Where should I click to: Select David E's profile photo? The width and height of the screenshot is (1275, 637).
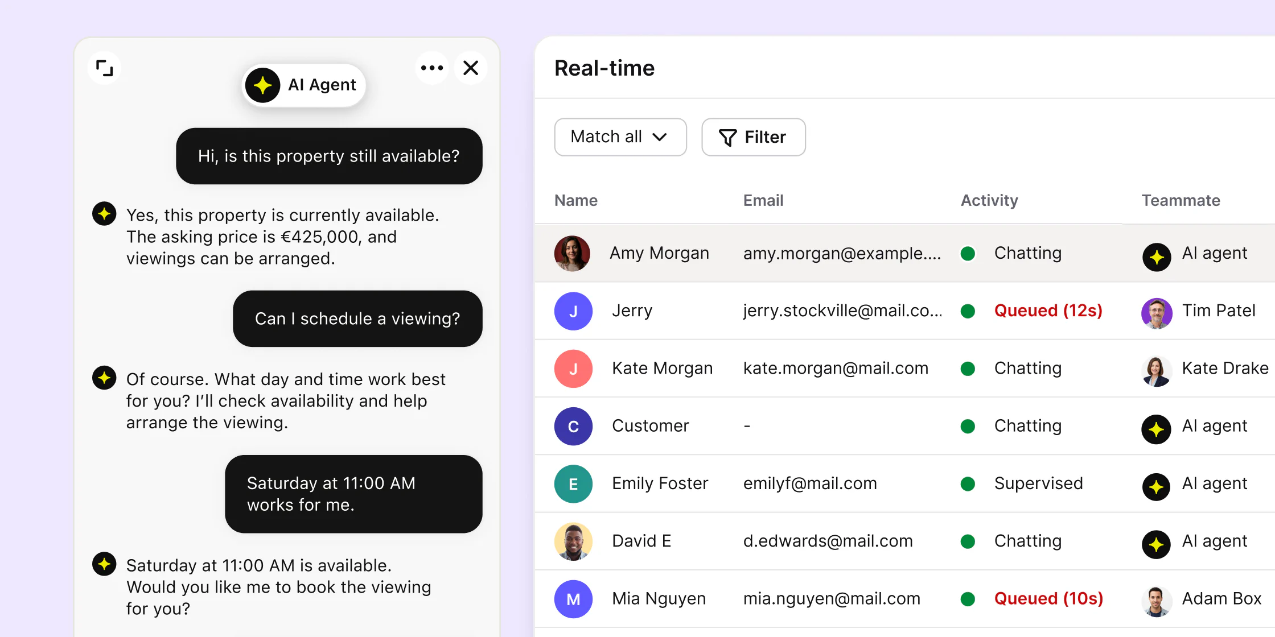click(x=573, y=541)
